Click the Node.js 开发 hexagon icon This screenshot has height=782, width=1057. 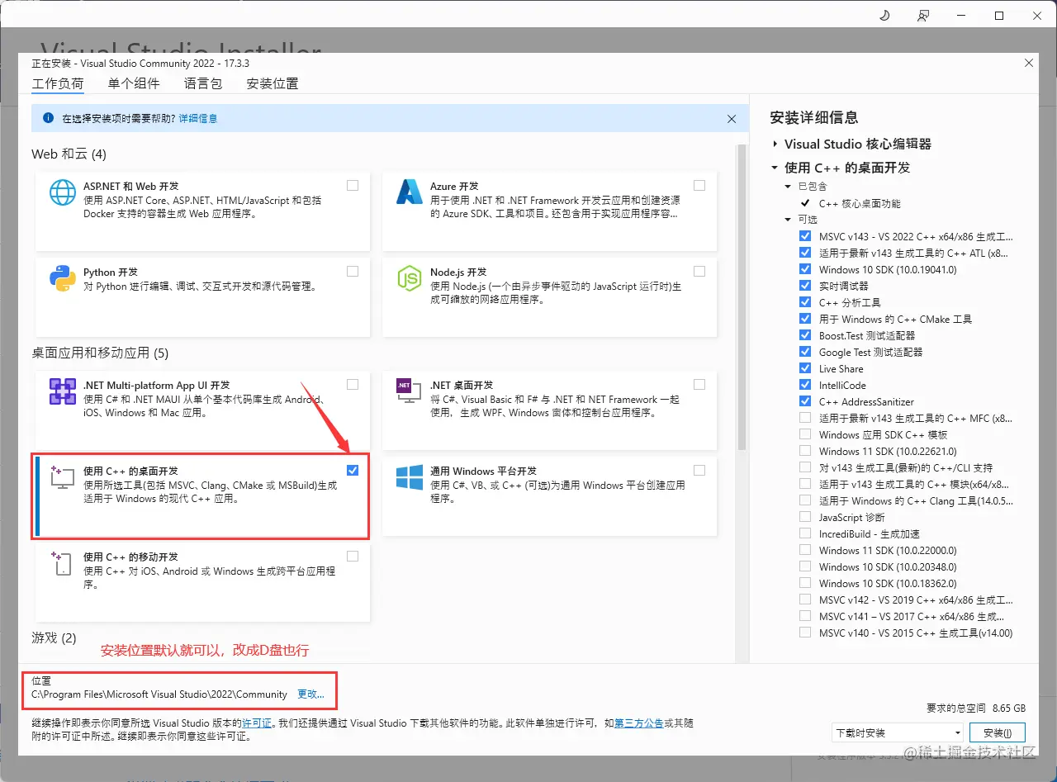point(410,278)
